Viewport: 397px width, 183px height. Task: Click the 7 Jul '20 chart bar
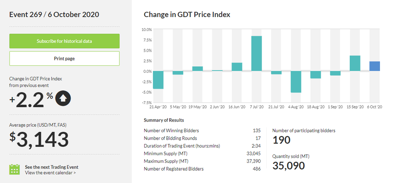click(256, 54)
